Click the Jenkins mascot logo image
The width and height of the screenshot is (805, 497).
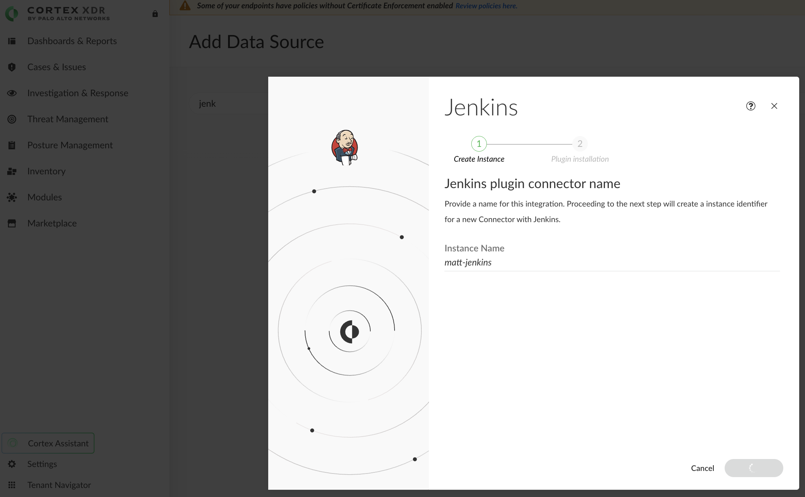tap(345, 148)
